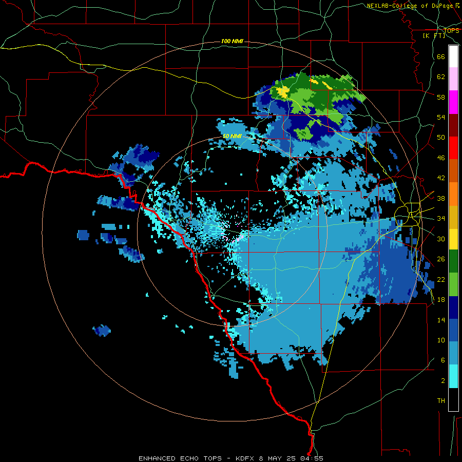Click the 54 legend value

tap(441, 117)
